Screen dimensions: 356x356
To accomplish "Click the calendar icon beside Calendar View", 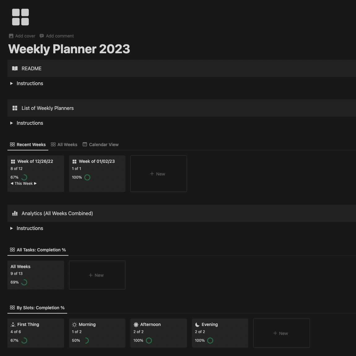I will (x=85, y=144).
